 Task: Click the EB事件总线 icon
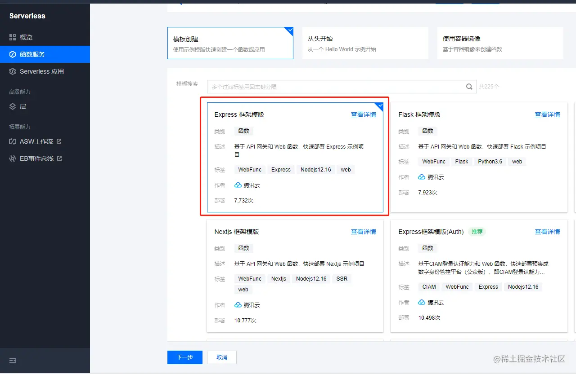13,158
